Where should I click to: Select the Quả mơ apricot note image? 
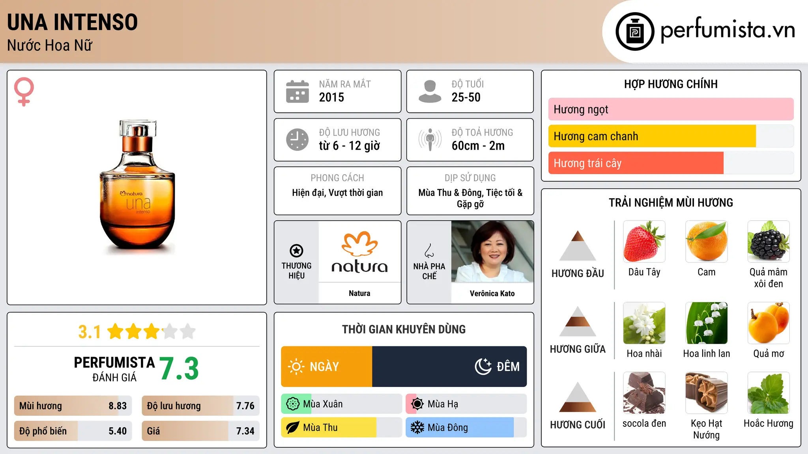769,323
